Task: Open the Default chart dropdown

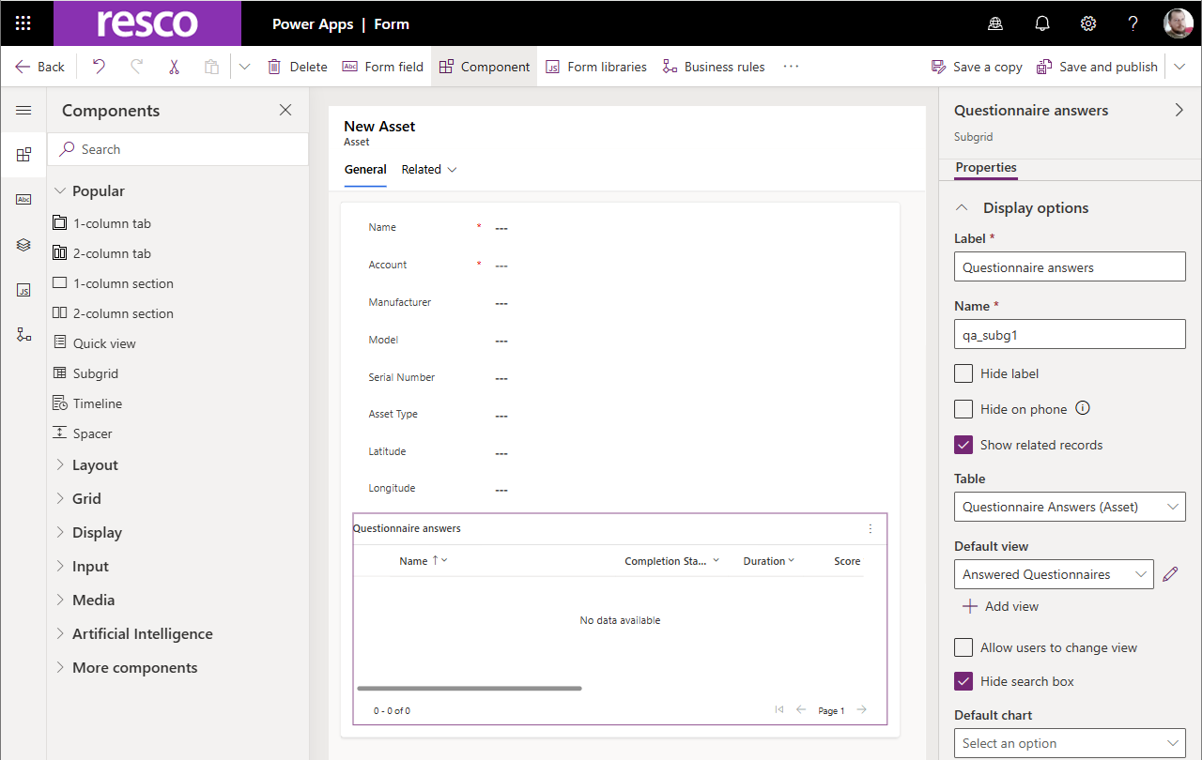Action: click(x=1070, y=743)
